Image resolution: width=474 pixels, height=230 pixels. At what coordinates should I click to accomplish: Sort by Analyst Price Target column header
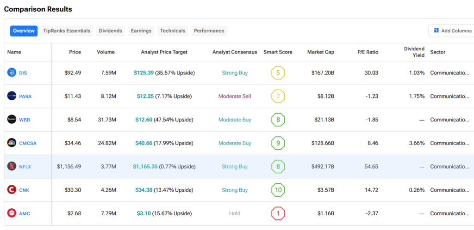click(x=164, y=52)
